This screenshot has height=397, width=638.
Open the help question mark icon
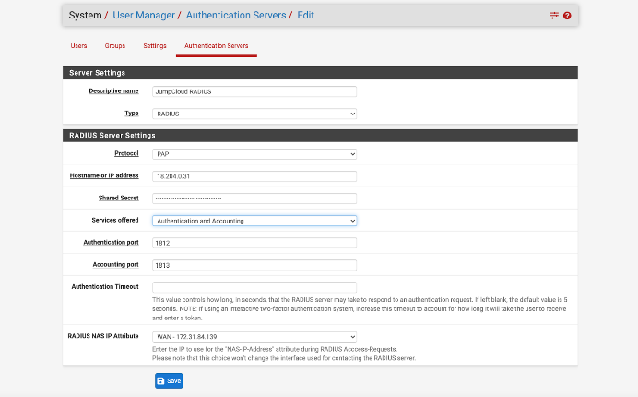coord(567,16)
